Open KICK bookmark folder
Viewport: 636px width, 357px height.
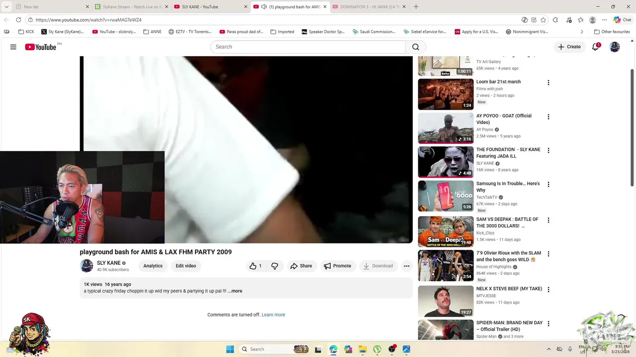point(26,32)
